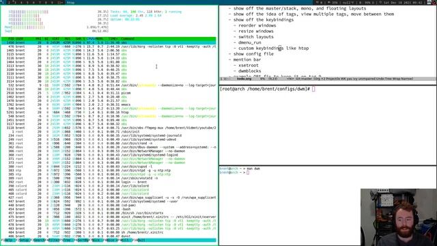Select the obs-ffmpeg-mux process row
The width and height of the screenshot is (437, 246).
[109, 128]
